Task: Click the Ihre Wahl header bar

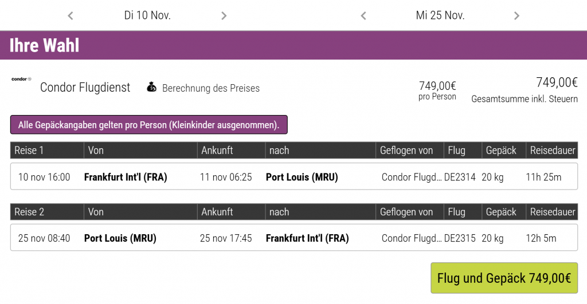Action: click(293, 45)
